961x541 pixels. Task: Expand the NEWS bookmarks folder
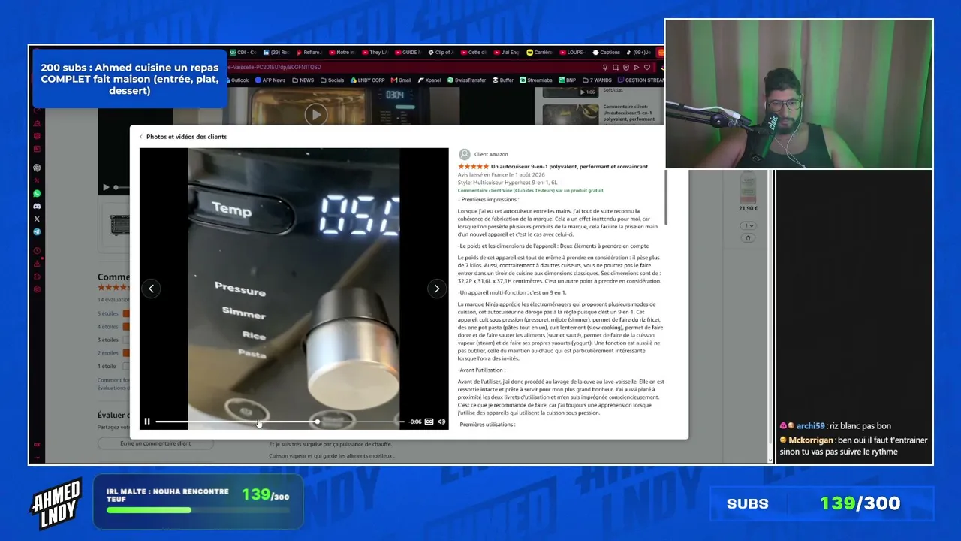pyautogui.click(x=303, y=80)
